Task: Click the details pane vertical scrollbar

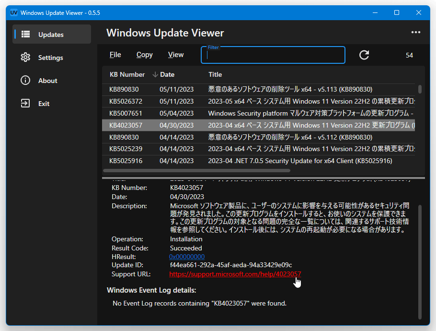Action: tap(420, 262)
